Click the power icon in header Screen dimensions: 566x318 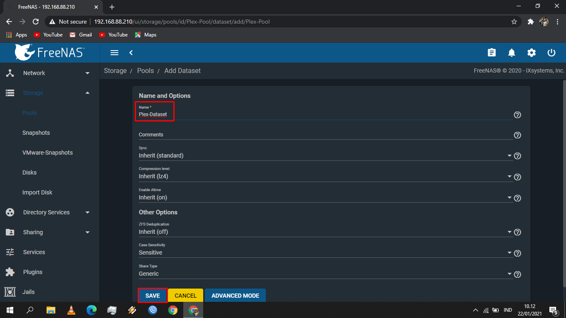tap(551, 53)
